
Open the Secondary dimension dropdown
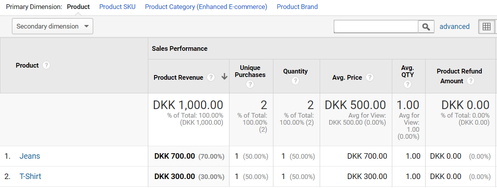(x=53, y=26)
